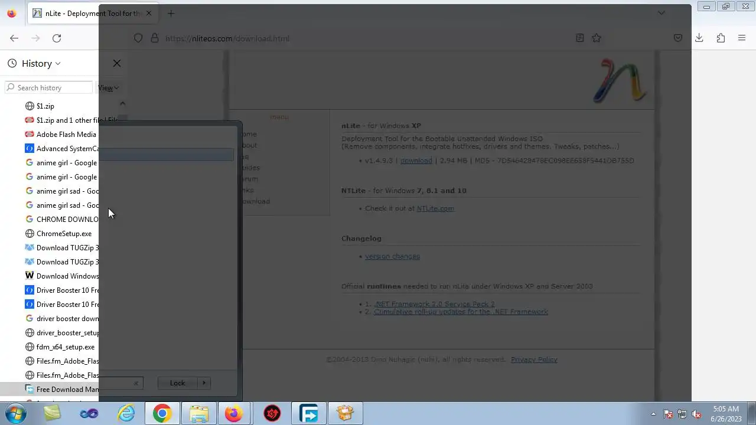The image size is (756, 425).
Task: Open .NET Framework 2.0 Service Pack 2 link
Action: [x=434, y=304]
